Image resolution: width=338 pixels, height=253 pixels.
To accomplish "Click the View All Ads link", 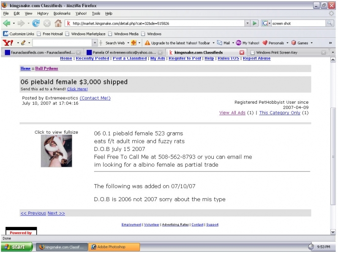I will pyautogui.click(x=232, y=113).
